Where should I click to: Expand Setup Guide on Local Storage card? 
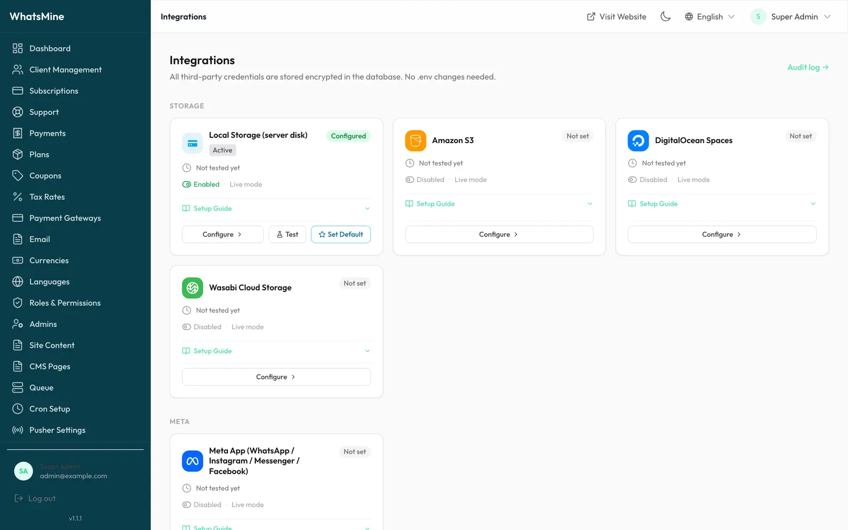(276, 208)
